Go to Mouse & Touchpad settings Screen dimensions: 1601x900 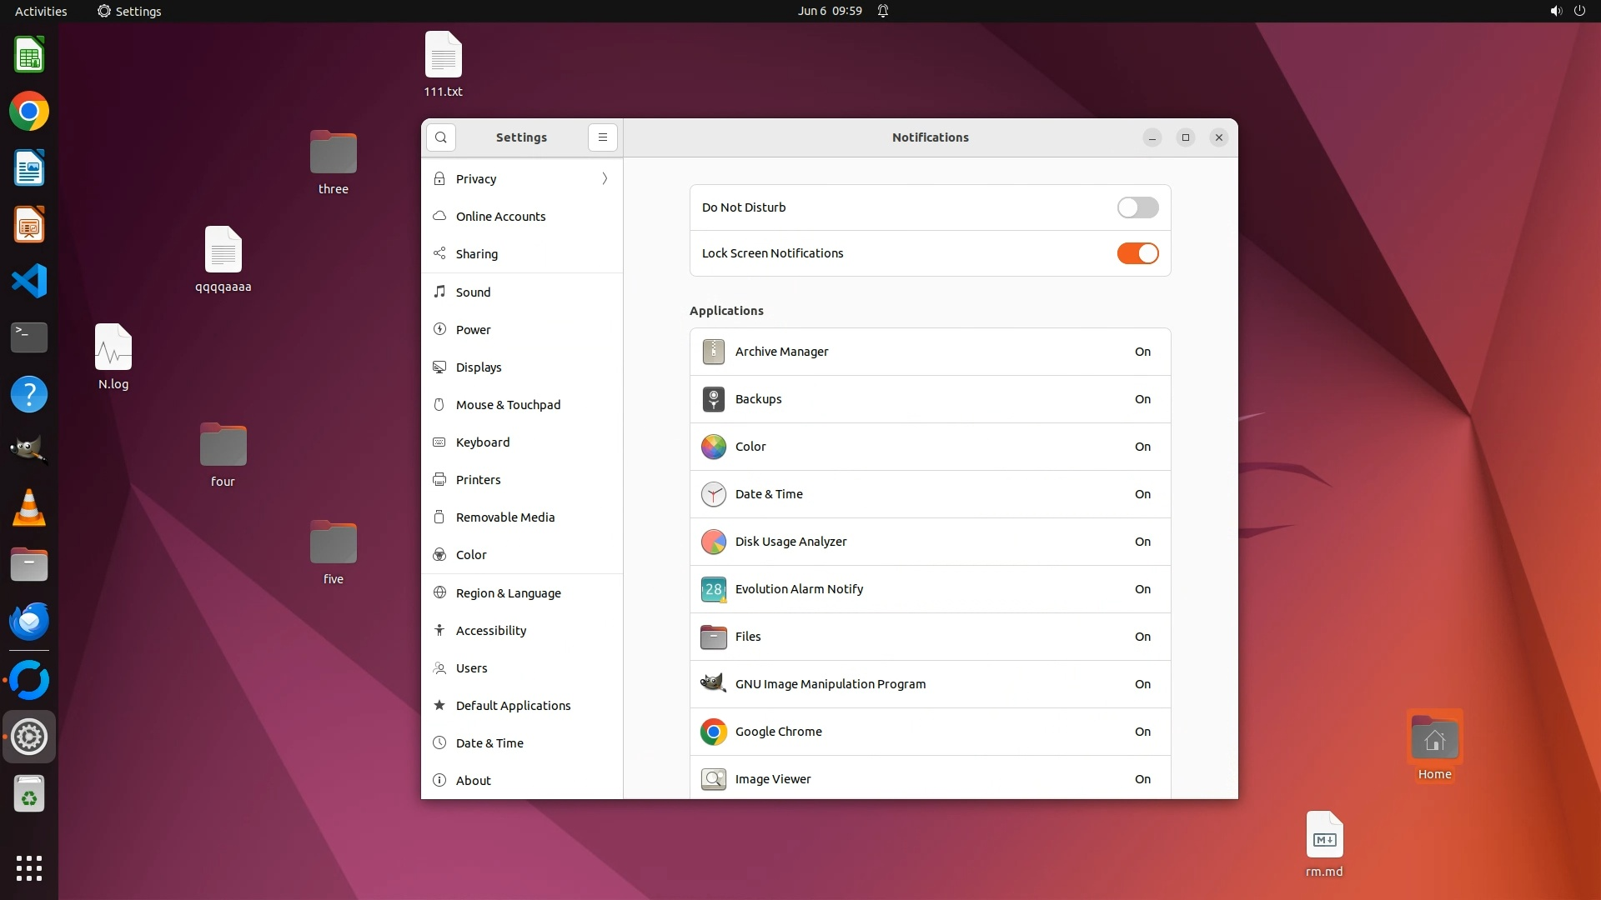(x=508, y=405)
